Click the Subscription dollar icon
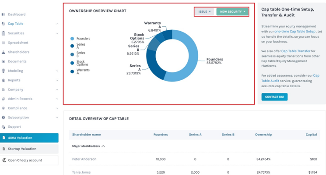This screenshot has height=175, width=326. (x=4, y=118)
